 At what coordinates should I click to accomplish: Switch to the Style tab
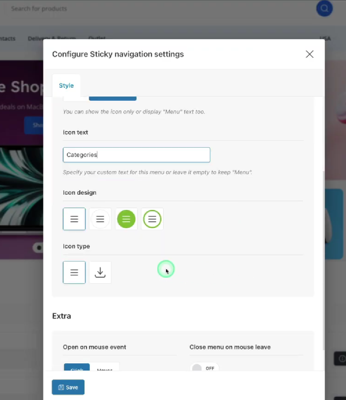66,85
